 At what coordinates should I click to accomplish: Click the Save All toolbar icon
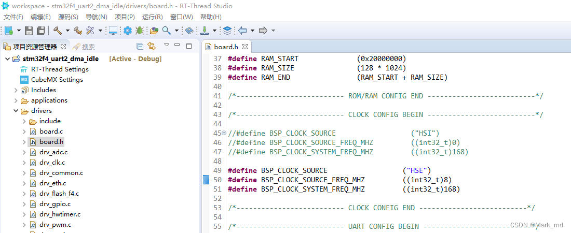point(40,31)
